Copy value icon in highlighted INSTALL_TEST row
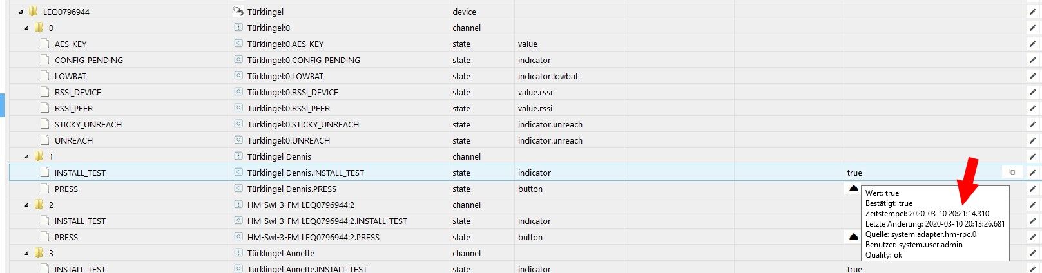 [x=1012, y=173]
